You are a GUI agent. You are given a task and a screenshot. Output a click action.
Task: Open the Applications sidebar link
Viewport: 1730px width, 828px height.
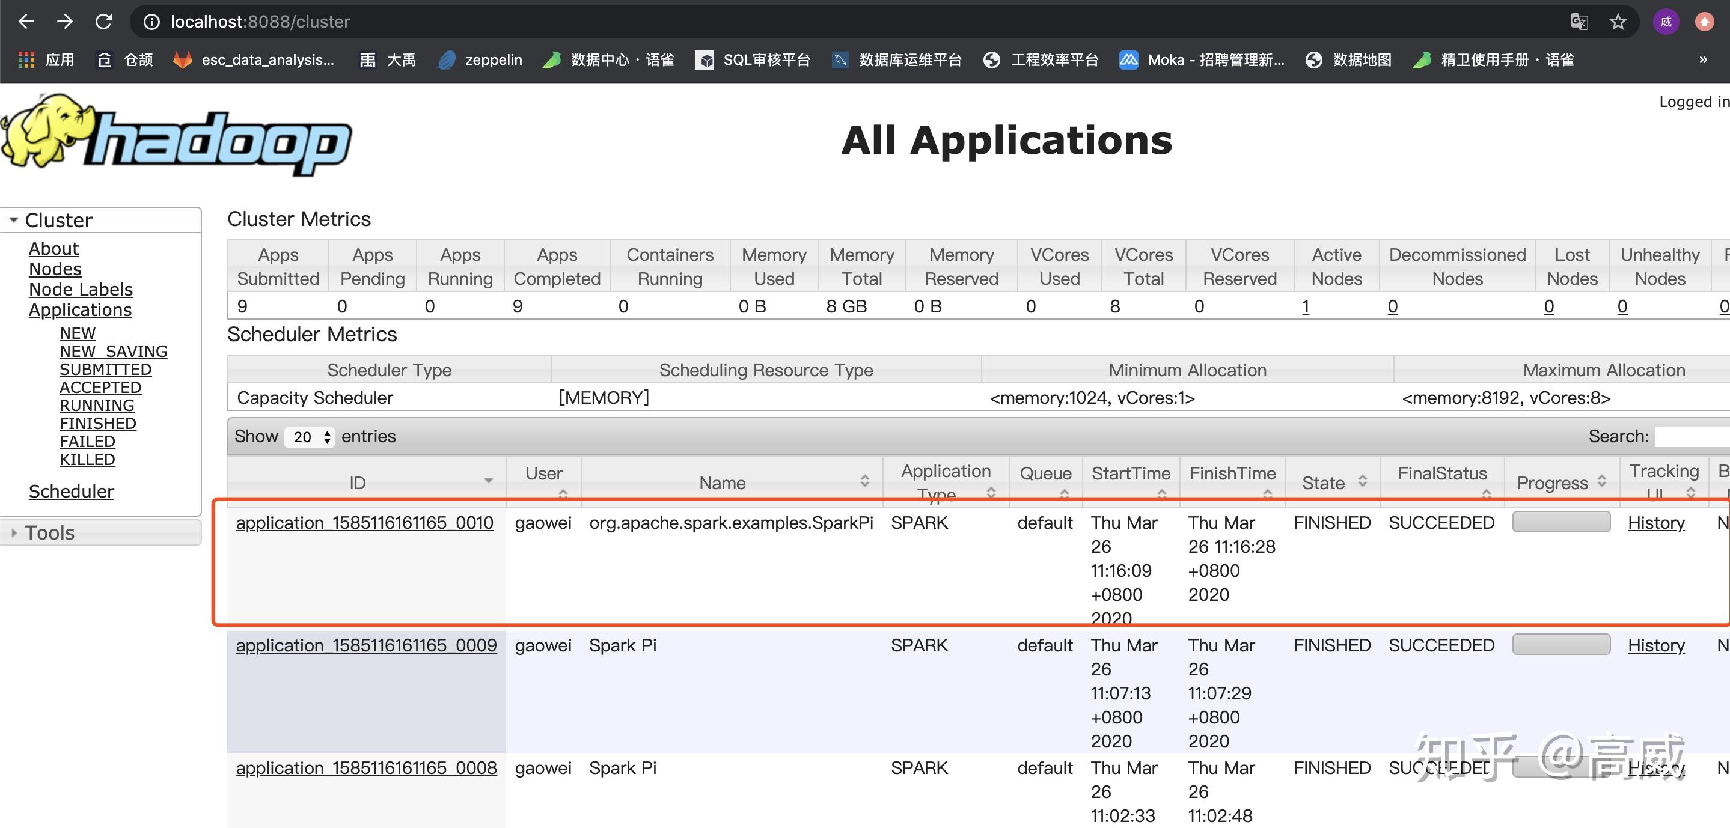[80, 310]
